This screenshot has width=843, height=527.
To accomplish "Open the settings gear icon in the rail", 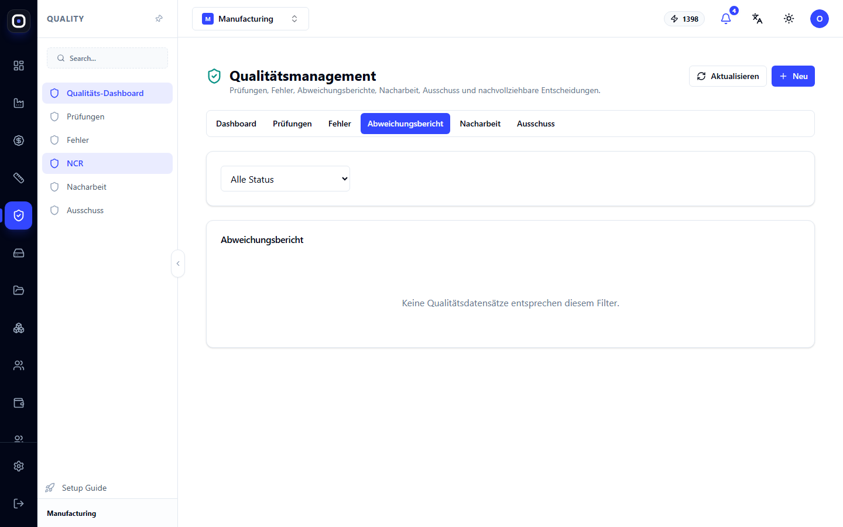I will pyautogui.click(x=19, y=466).
